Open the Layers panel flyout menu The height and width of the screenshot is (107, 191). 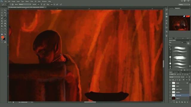tap(190, 72)
